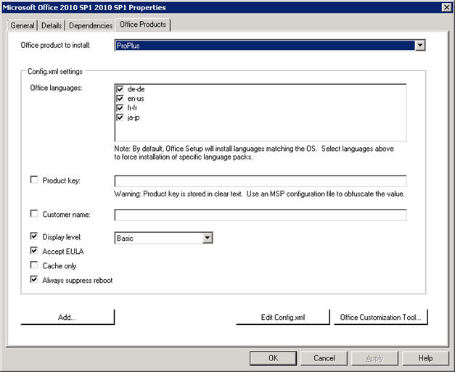Uncheck Always suppress reboot option
The width and height of the screenshot is (455, 372).
tap(34, 279)
